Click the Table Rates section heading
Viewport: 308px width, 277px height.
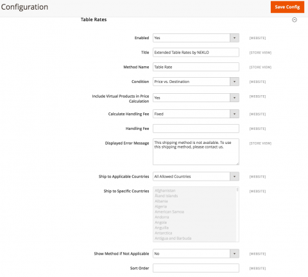(94, 19)
